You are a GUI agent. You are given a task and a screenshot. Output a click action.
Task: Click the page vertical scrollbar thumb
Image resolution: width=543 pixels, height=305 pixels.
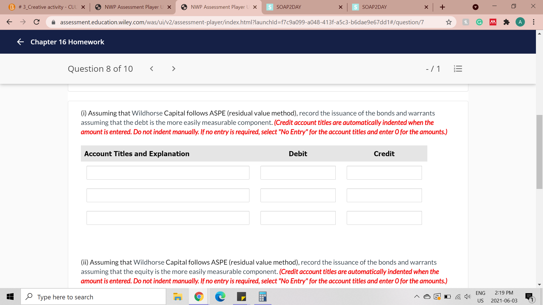click(x=539, y=152)
